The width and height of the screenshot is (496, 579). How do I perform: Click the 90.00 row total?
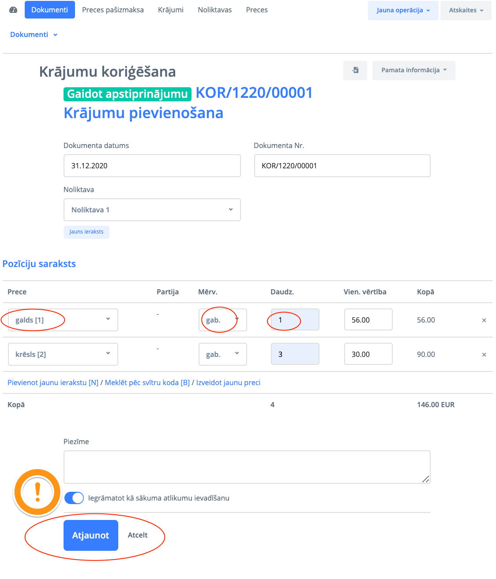coord(426,354)
